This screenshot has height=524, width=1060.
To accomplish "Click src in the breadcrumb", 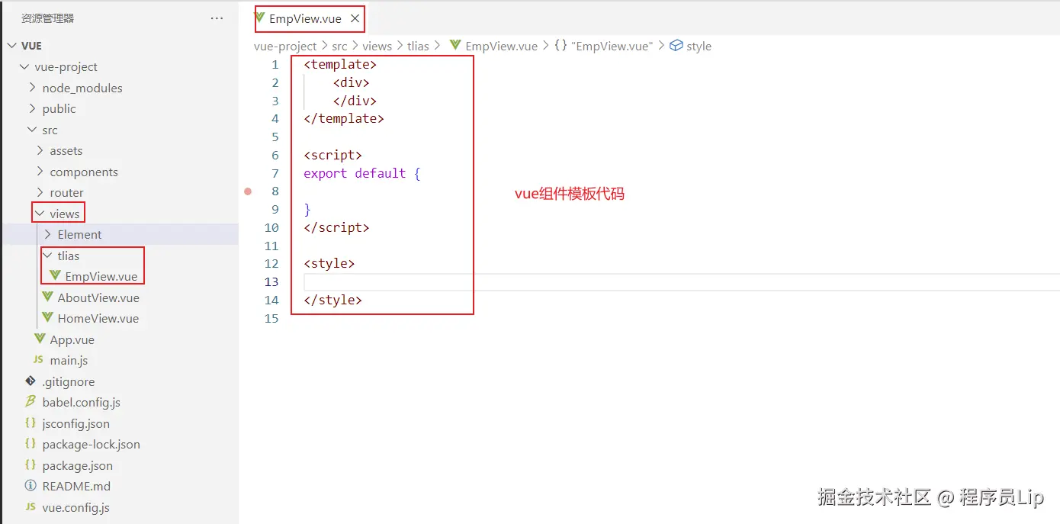I will tap(339, 46).
